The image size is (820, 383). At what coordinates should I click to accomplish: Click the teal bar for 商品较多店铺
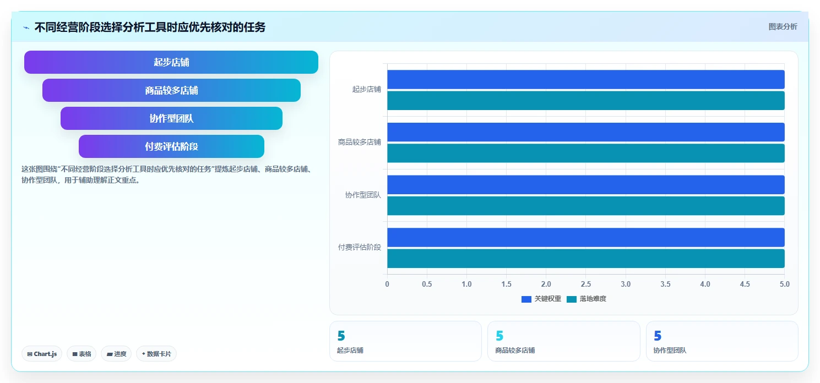586,153
